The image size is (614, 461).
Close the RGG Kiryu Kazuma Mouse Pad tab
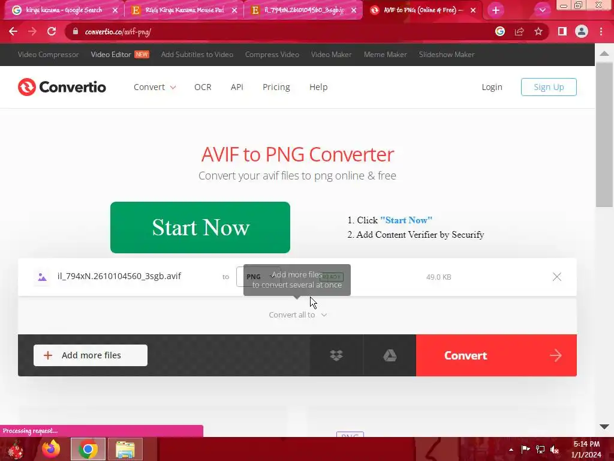click(x=234, y=10)
